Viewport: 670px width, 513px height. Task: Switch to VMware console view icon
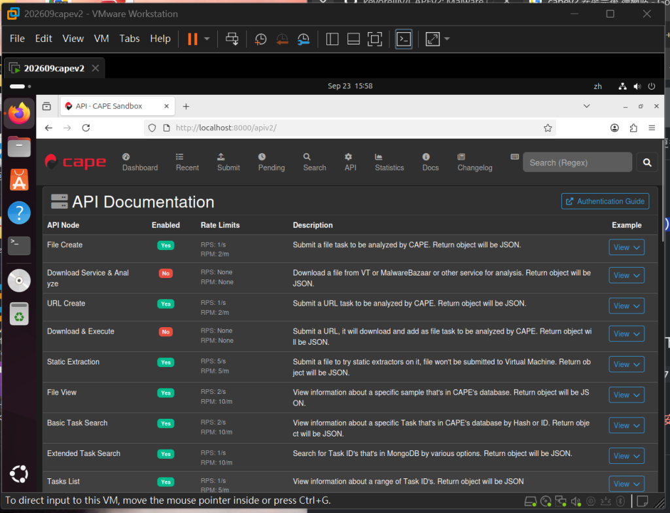[x=404, y=39]
